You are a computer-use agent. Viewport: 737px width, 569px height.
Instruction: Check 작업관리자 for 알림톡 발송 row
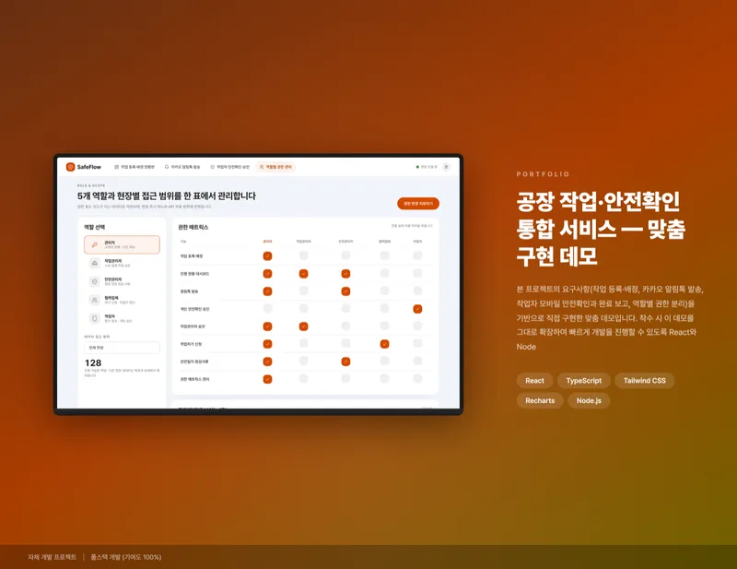[304, 290]
